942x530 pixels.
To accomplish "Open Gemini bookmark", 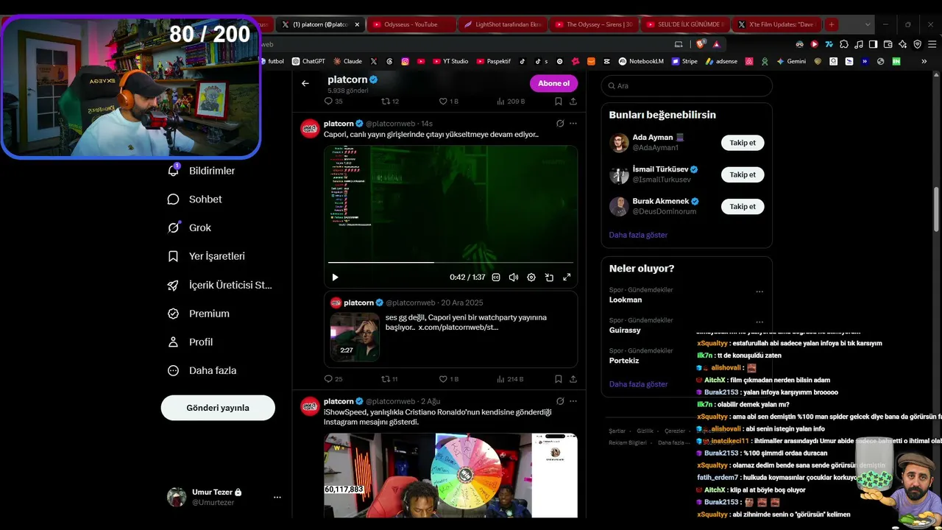I will (792, 61).
